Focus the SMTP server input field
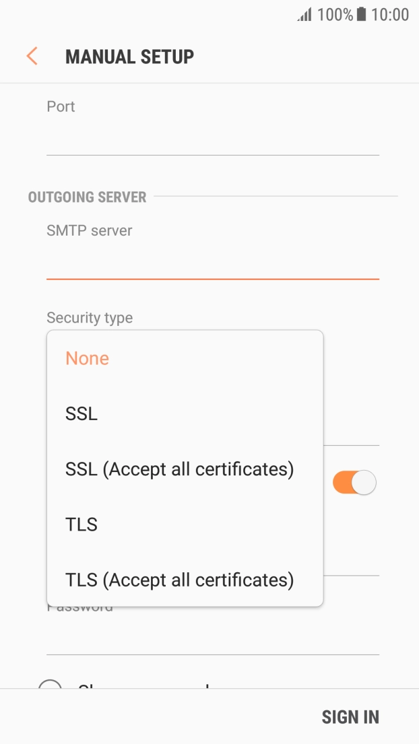 click(212, 264)
